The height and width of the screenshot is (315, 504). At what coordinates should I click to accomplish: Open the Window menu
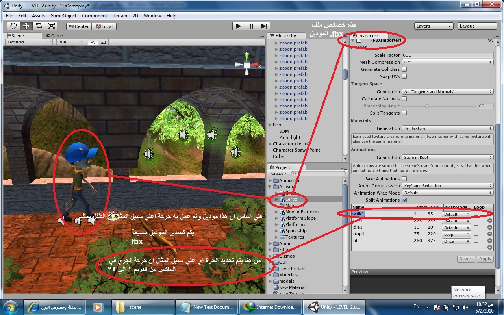pos(152,16)
